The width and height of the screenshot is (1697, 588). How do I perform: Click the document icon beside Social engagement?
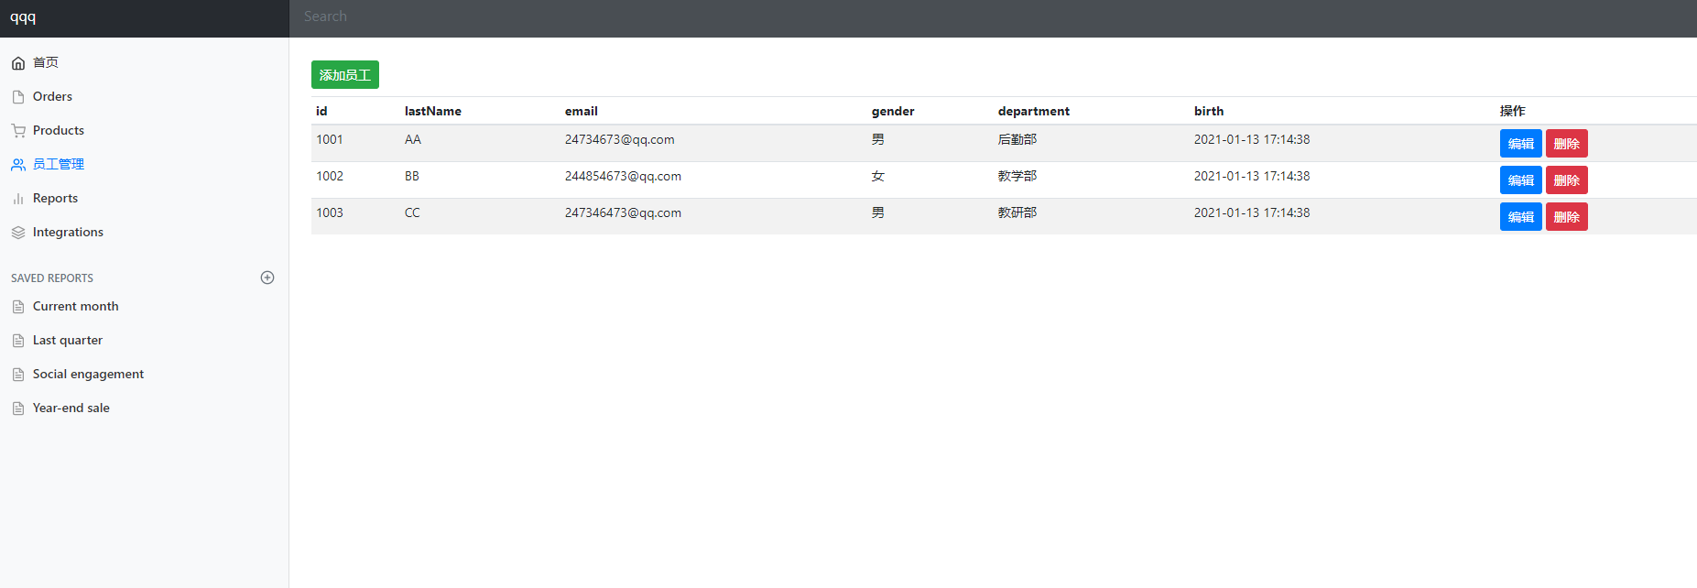(x=18, y=375)
